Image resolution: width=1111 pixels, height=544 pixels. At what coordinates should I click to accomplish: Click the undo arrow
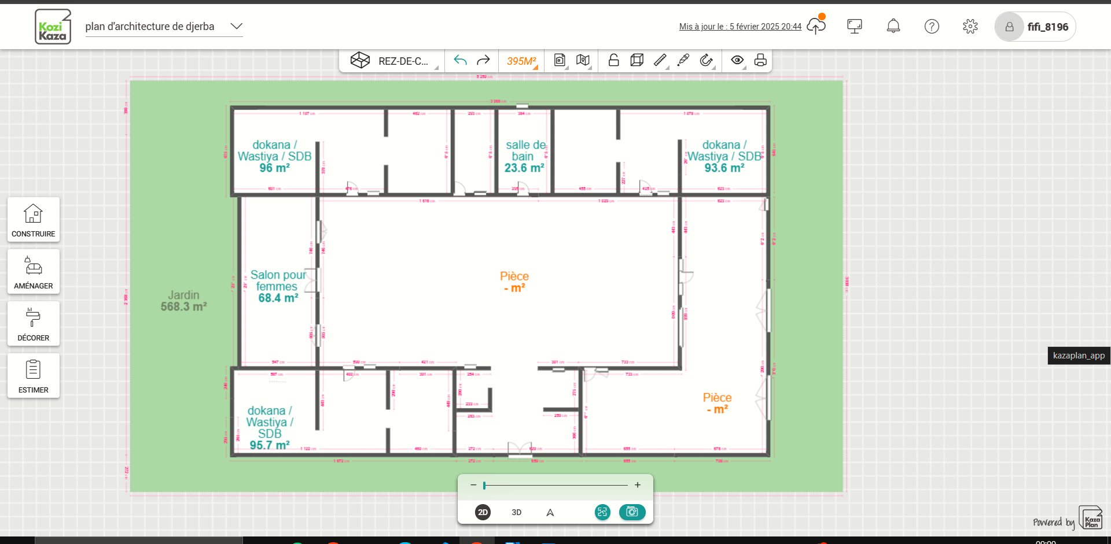click(459, 60)
